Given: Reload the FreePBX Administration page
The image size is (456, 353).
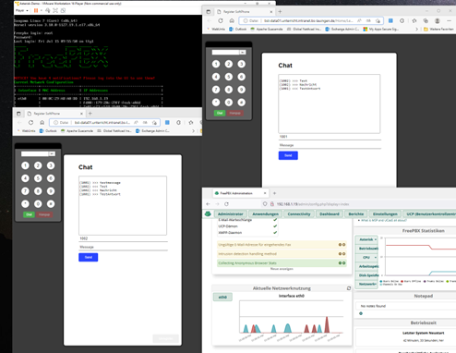Looking at the screenshot, I should [227, 204].
